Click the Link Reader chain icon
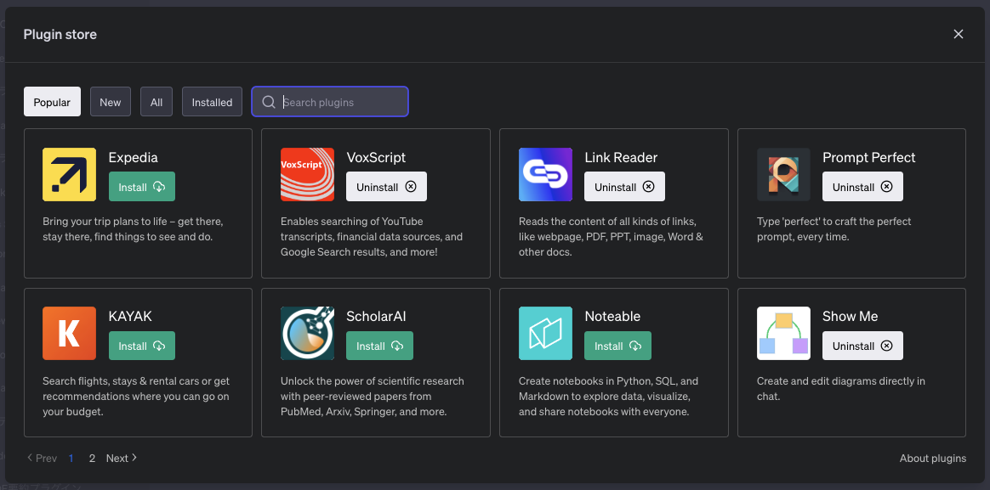990x490 pixels. (545, 174)
